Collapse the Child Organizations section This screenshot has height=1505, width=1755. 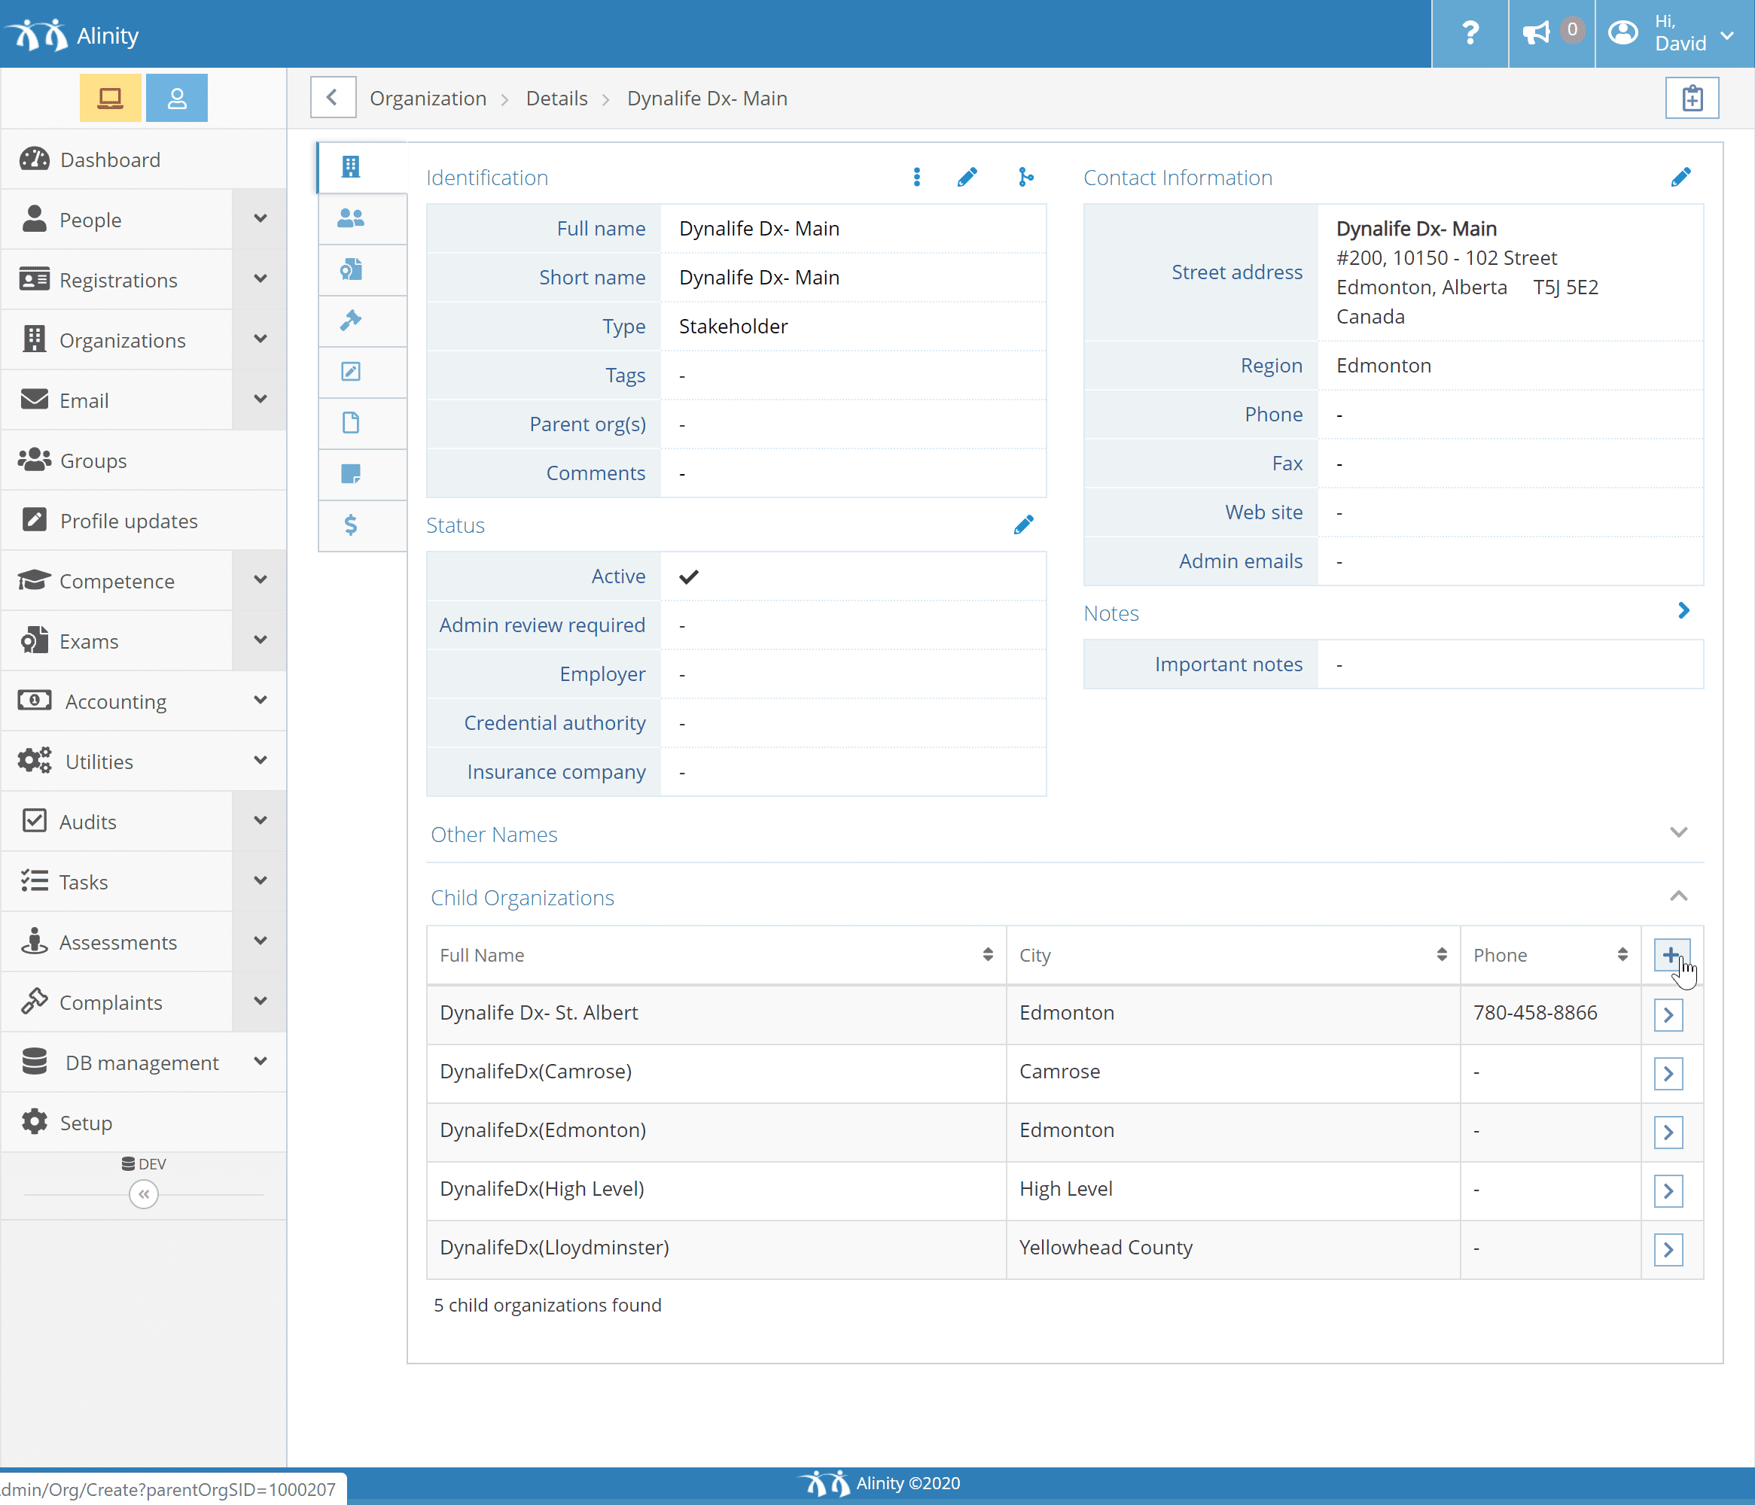pyautogui.click(x=1679, y=896)
